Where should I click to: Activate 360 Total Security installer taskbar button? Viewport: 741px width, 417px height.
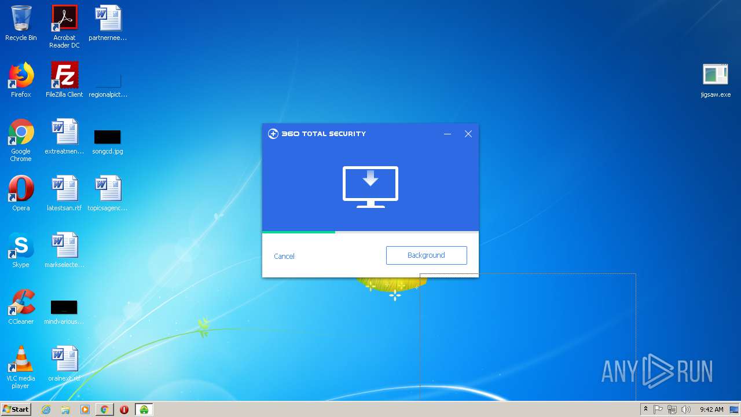click(x=144, y=409)
